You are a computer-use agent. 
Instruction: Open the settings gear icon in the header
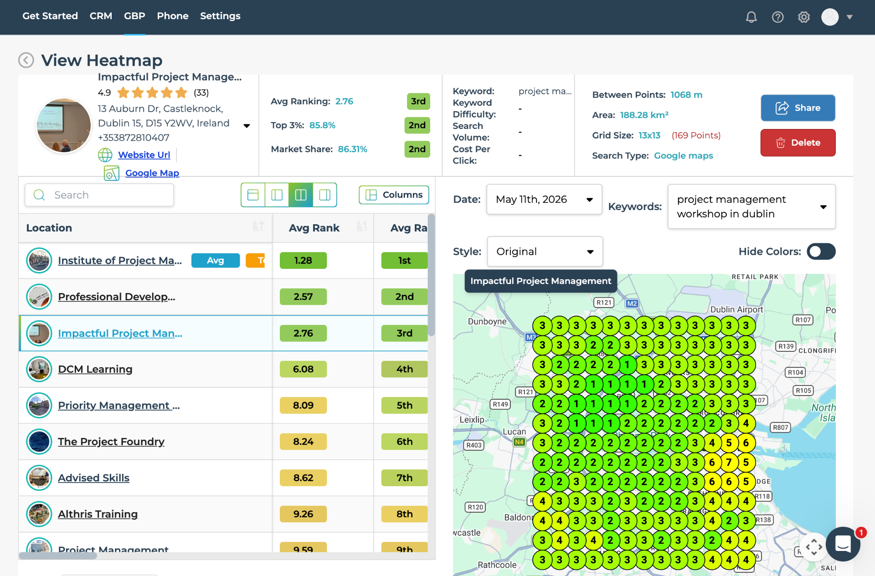tap(804, 17)
